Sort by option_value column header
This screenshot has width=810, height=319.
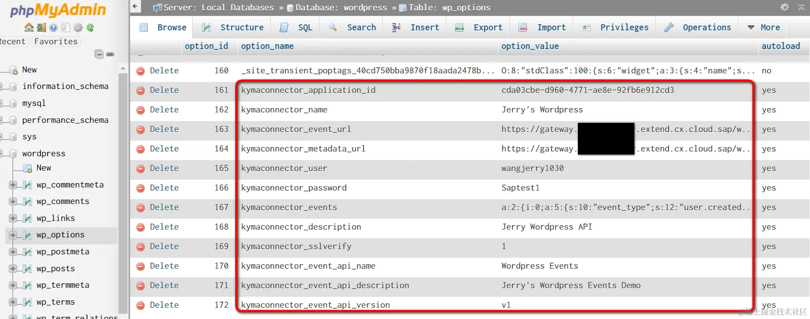coord(530,46)
